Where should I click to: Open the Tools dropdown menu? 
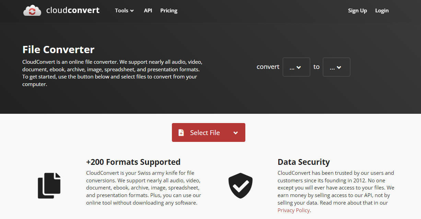coord(124,11)
